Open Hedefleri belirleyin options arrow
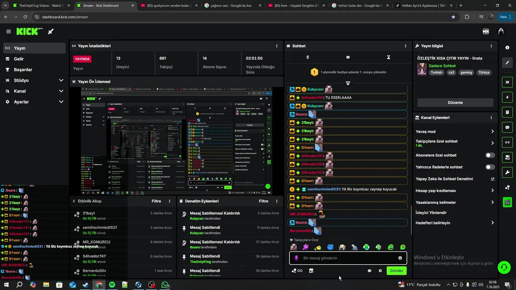 (x=492, y=223)
